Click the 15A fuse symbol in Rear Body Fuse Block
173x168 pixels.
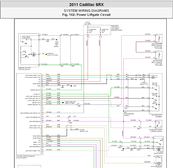[x=100, y=31]
